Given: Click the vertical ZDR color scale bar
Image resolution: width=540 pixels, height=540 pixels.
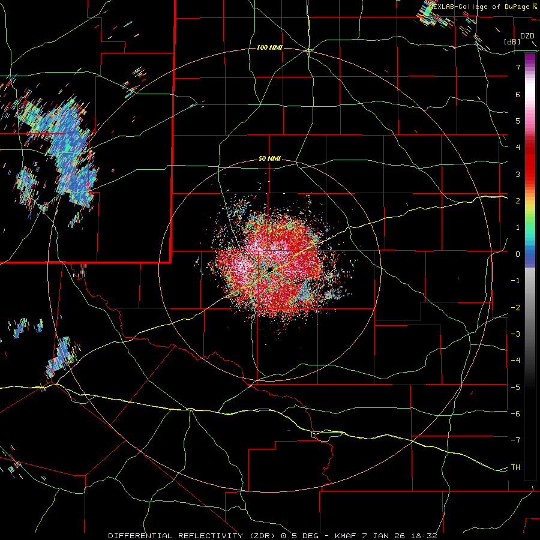Looking at the screenshot, I should click(530, 266).
